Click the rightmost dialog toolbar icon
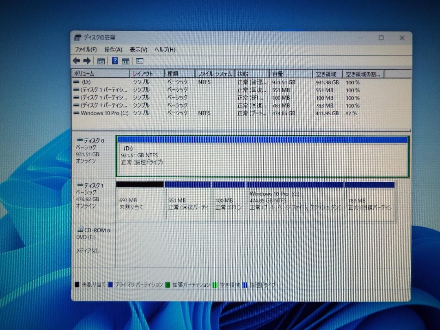 (139, 61)
